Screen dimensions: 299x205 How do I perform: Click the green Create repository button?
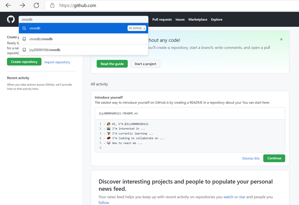click(x=24, y=62)
